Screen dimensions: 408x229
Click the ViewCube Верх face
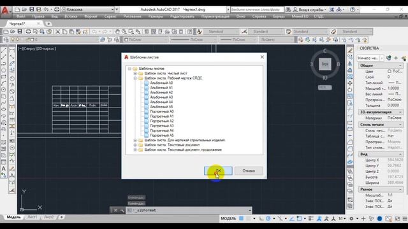(x=325, y=64)
